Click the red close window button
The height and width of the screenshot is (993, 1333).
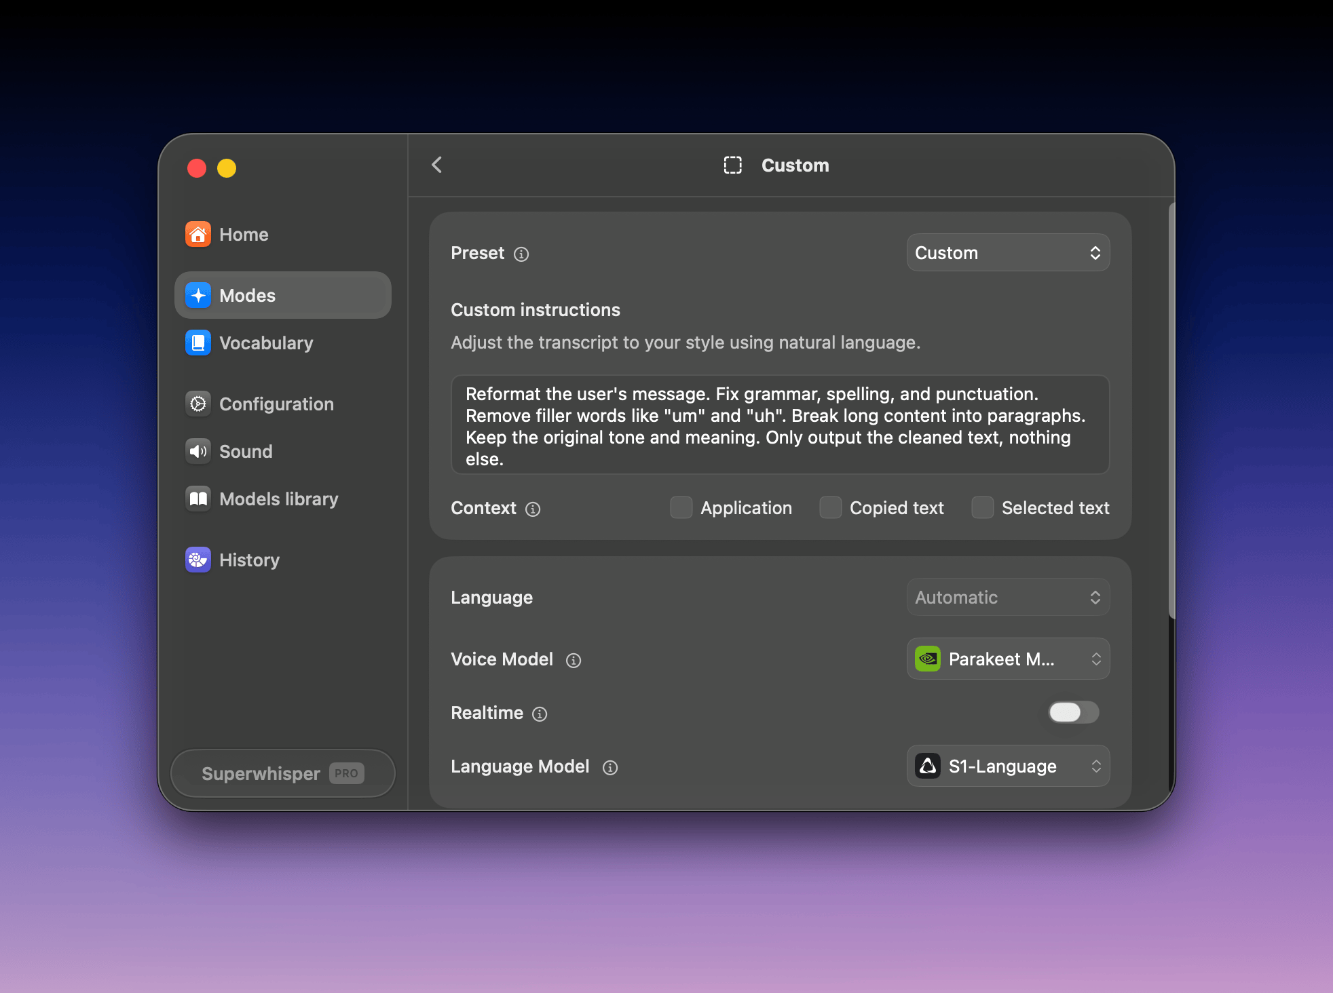click(197, 168)
